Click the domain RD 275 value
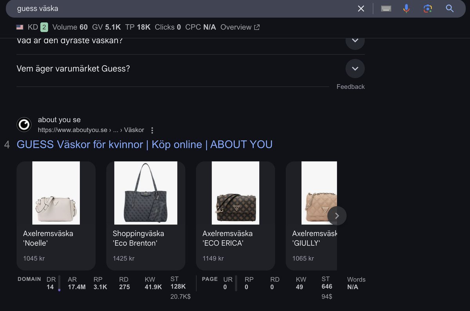The width and height of the screenshot is (470, 311). click(x=124, y=287)
